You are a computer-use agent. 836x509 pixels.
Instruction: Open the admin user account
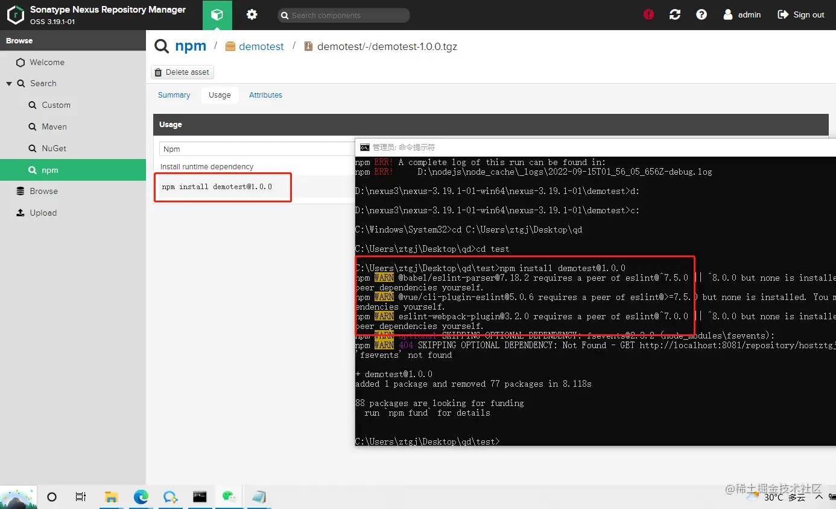742,14
